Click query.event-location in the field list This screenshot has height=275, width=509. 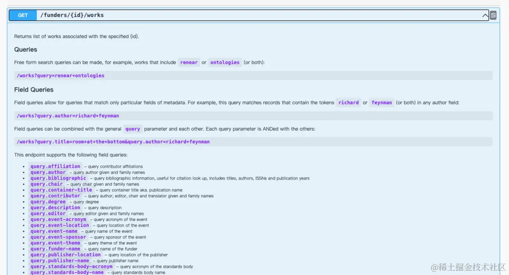pos(60,225)
